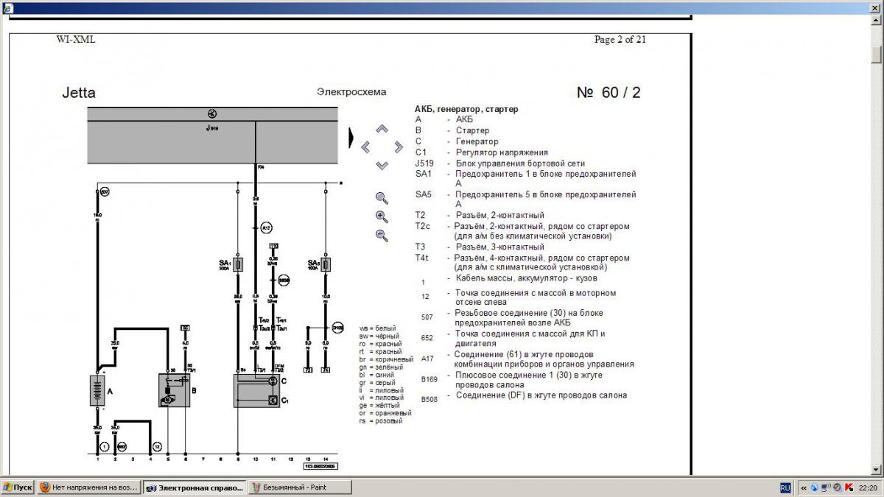Open the Пуск start menu

[x=18, y=487]
